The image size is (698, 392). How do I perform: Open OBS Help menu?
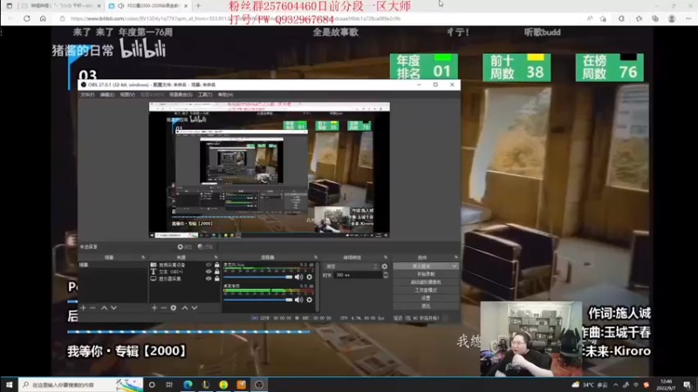coord(226,95)
